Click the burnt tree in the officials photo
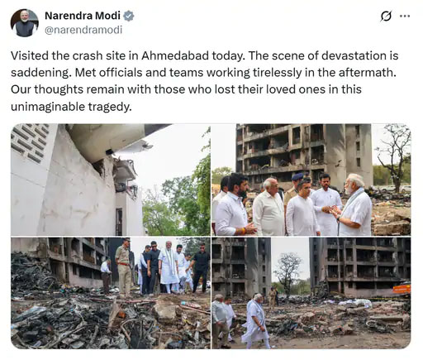 coord(396,156)
